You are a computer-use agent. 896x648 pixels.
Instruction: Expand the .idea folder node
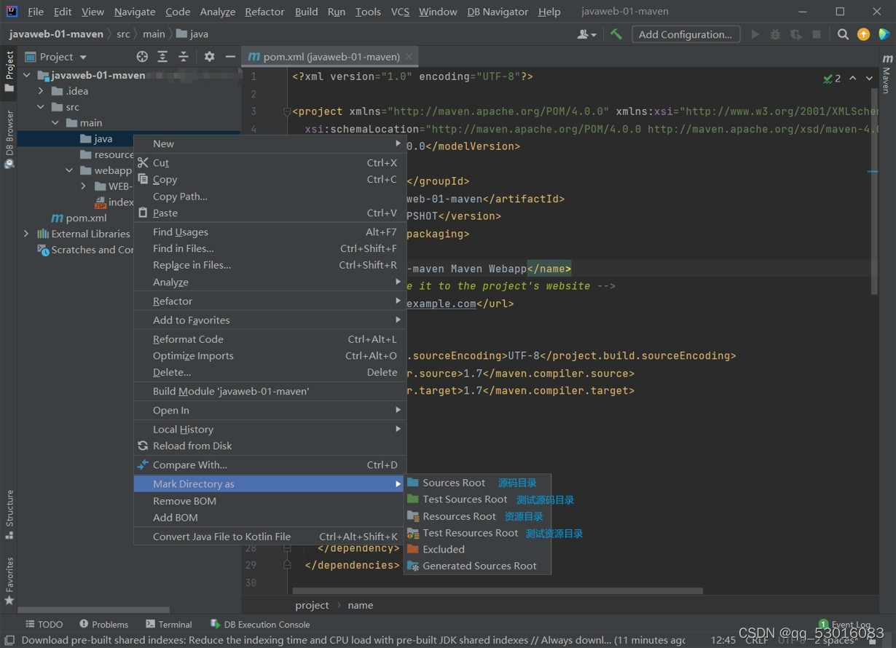42,91
